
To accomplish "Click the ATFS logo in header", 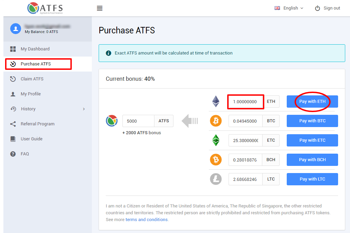I will 45,8.
